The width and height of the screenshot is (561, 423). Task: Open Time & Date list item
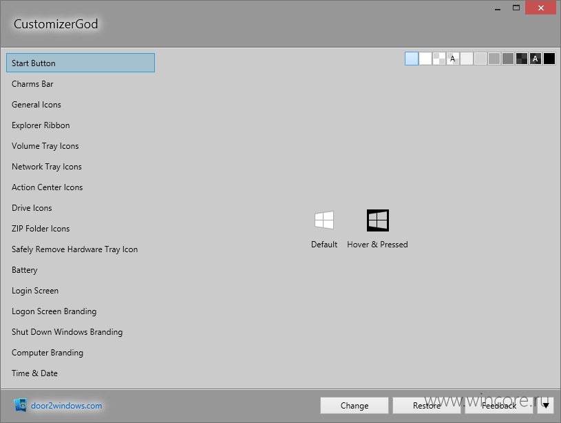(81, 373)
